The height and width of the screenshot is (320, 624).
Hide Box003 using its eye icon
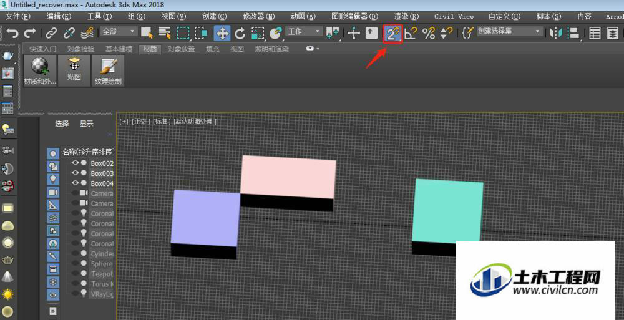pyautogui.click(x=76, y=173)
